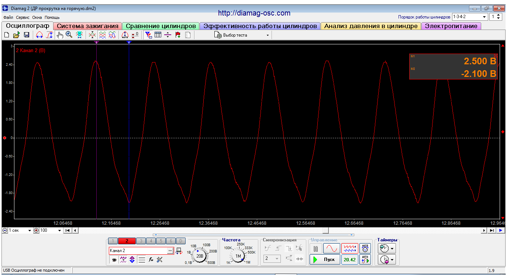Toggle the digital D channel button
Image resolution: width=510 pixels, height=275 pixels.
pos(180,241)
